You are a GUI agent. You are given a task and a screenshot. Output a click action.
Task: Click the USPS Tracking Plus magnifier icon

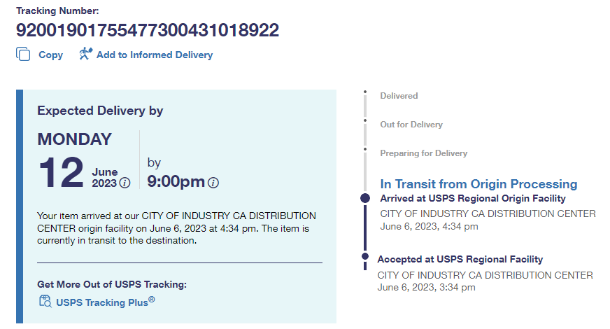point(45,302)
